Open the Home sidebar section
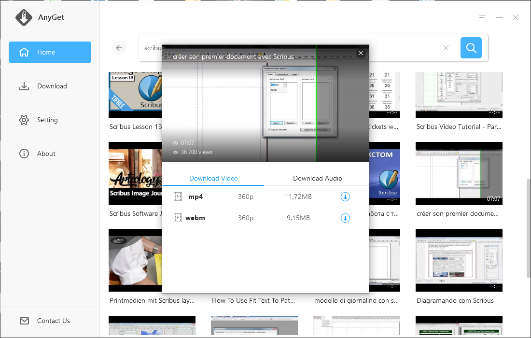Viewport: 531px width, 338px height. [50, 52]
